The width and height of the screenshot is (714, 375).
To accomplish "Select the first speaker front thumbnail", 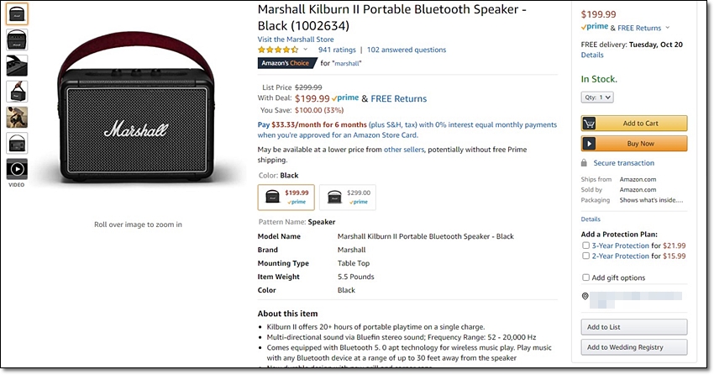I will (17, 13).
